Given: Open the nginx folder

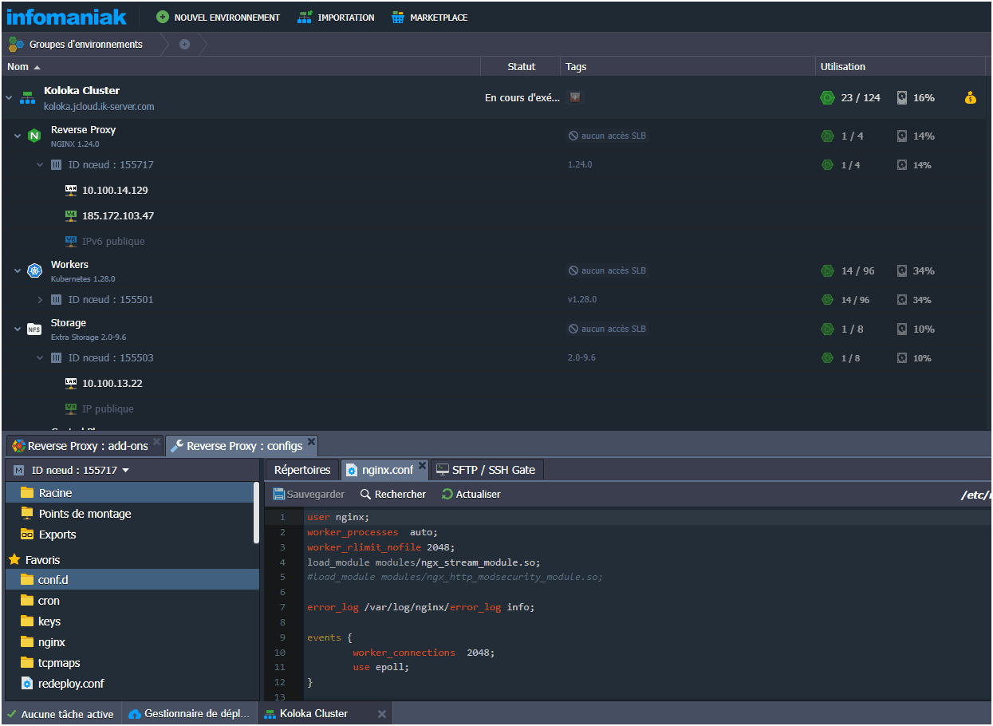Looking at the screenshot, I should pos(132,642).
